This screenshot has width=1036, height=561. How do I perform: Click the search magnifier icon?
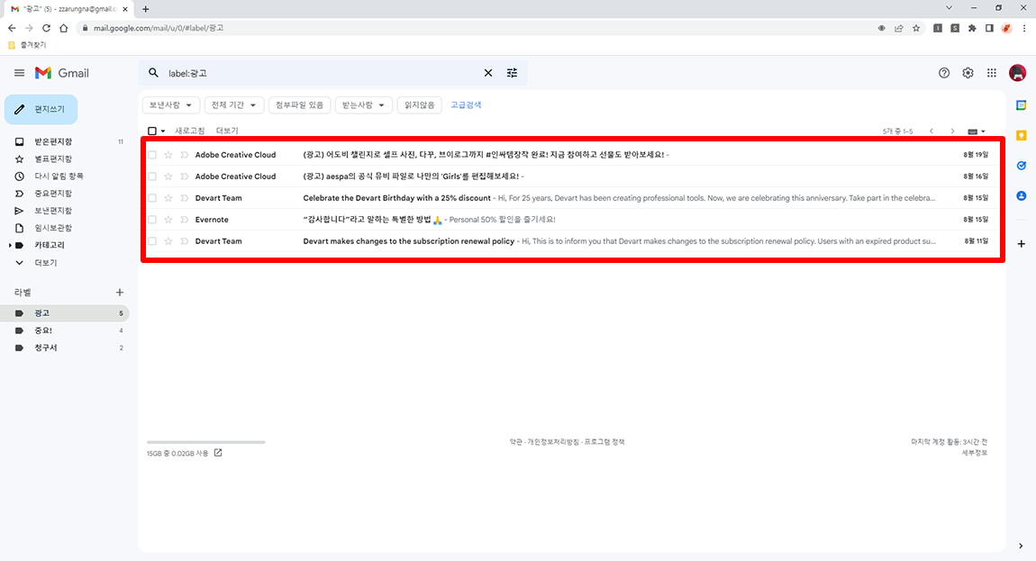tap(153, 73)
